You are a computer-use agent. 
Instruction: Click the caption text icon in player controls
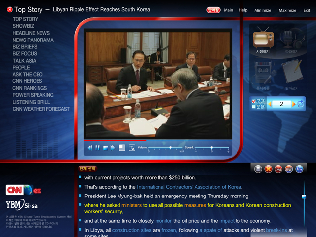pyautogui.click(x=132, y=147)
